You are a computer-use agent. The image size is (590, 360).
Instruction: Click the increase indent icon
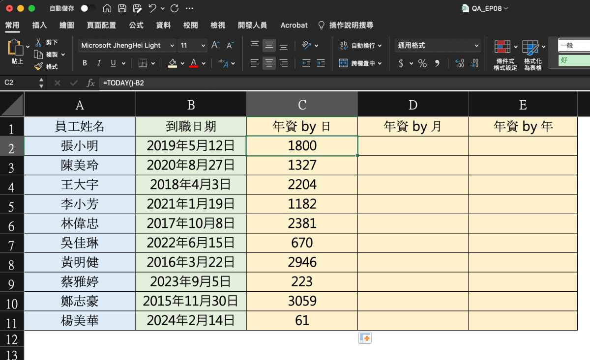tap(321, 63)
